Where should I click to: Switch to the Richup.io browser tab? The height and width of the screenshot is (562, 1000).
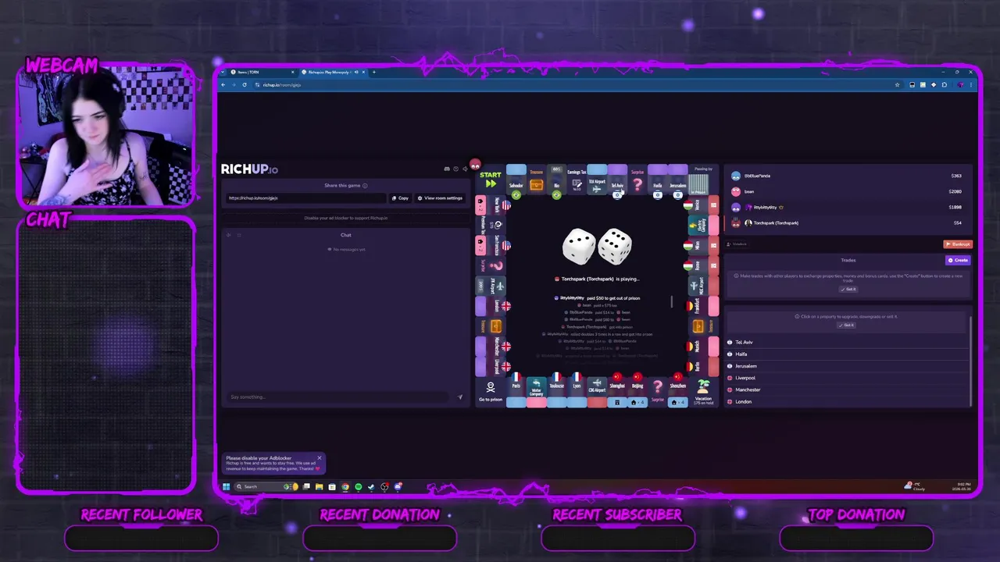[332, 72]
